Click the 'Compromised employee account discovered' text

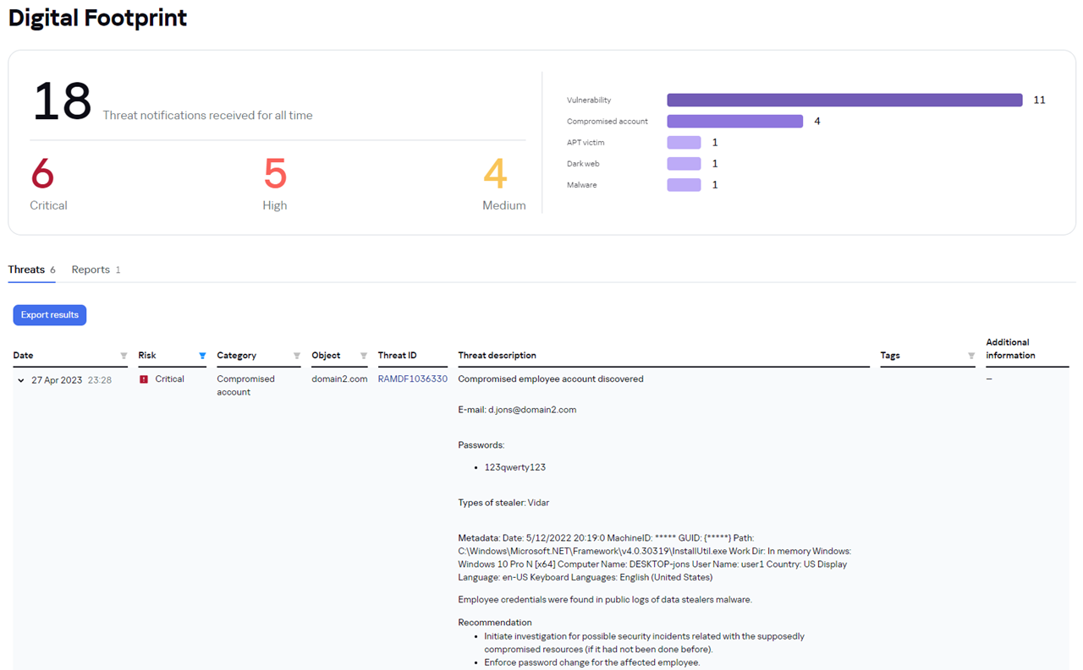[x=551, y=379]
